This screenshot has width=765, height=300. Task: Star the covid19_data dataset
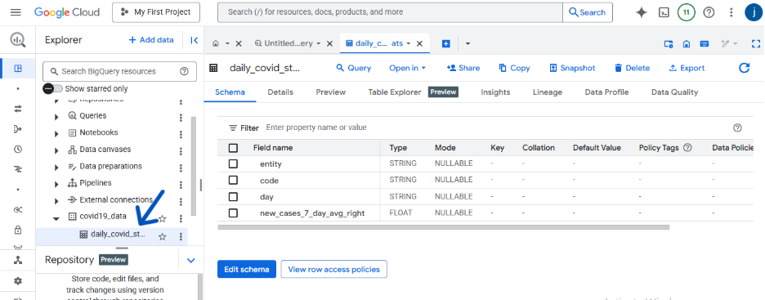pos(163,219)
